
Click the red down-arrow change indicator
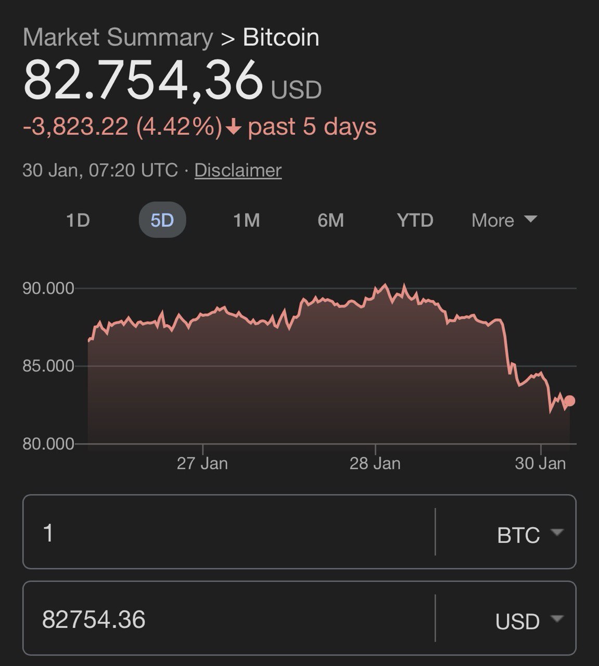point(234,127)
